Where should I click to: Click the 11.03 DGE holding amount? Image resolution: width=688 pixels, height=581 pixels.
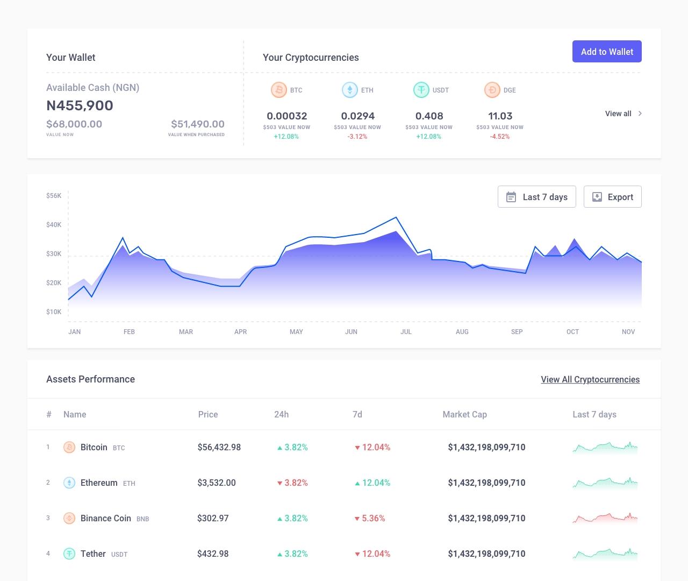[500, 116]
